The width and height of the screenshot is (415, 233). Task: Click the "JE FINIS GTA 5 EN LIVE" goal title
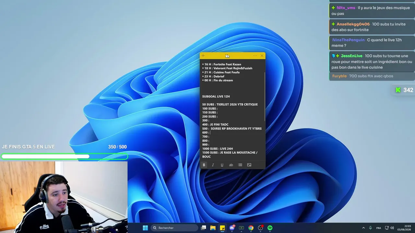point(28,147)
